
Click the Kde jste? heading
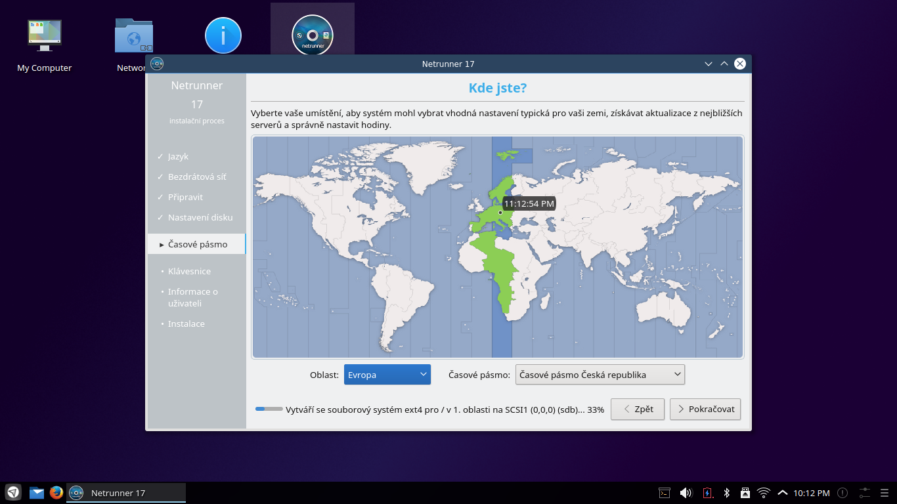pos(497,88)
